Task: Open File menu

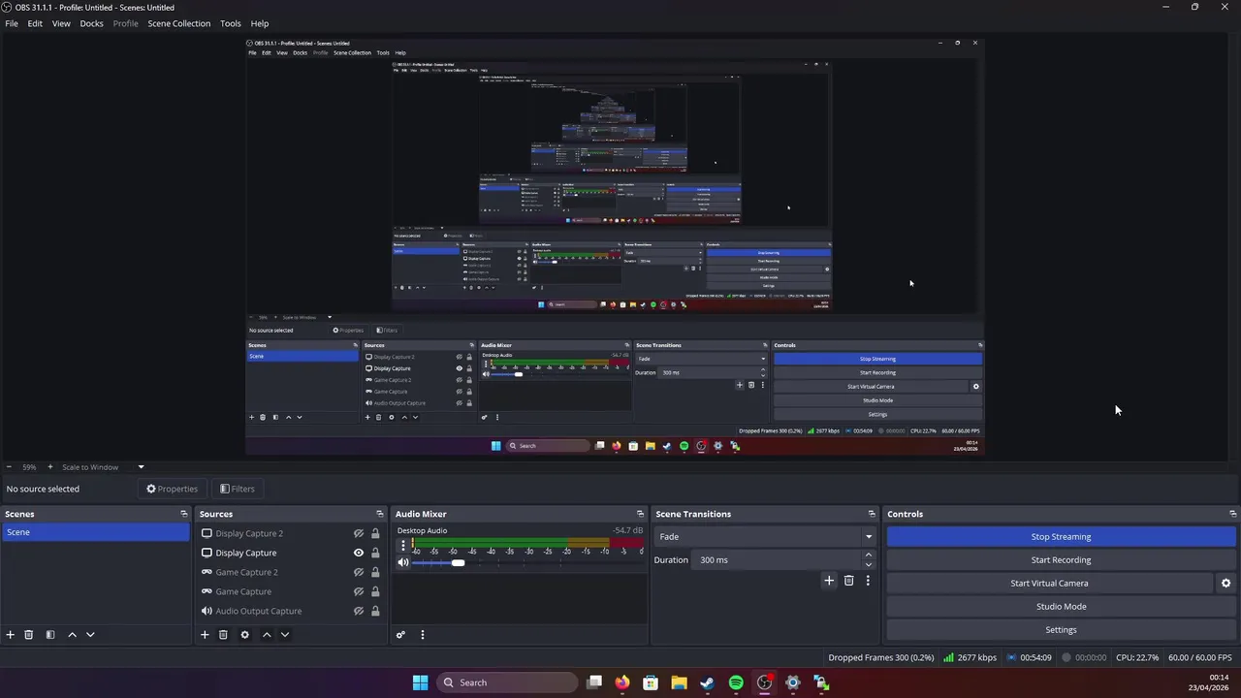Action: 12,23
